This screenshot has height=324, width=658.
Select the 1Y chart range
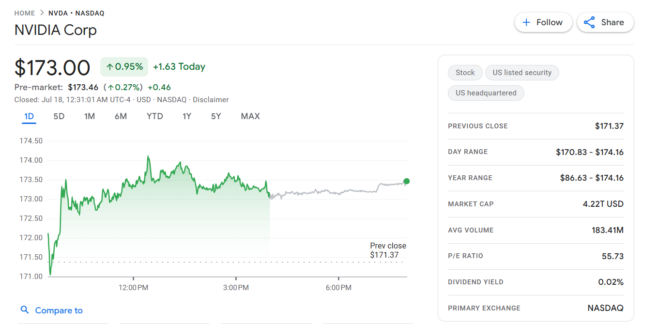click(x=187, y=116)
